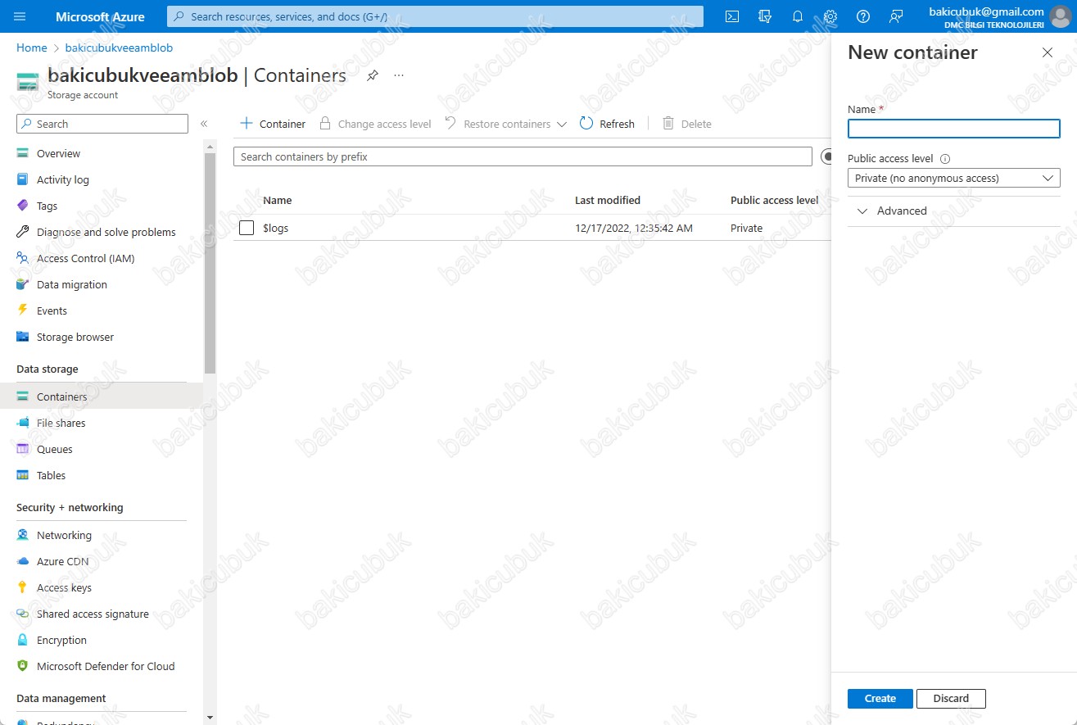The height and width of the screenshot is (725, 1077).
Task: Toggle the show deleted containers switch
Action: tap(825, 156)
